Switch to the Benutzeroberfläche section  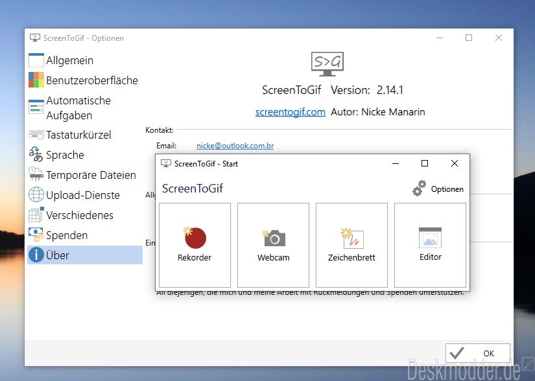[85, 80]
